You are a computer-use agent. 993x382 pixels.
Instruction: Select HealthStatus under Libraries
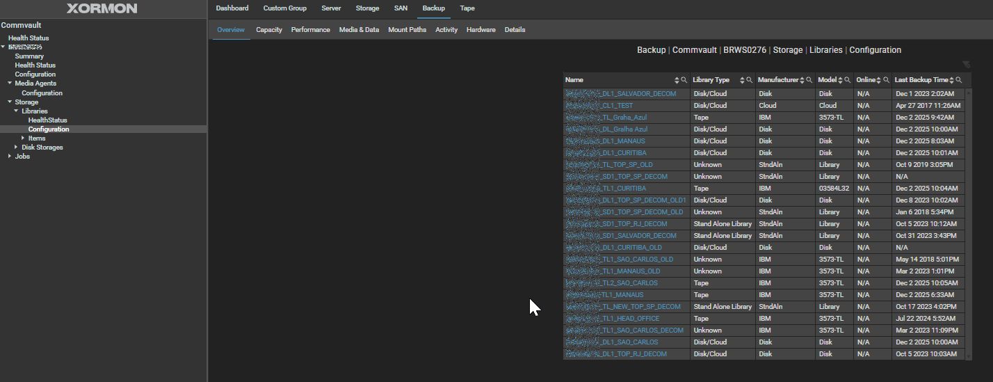click(x=47, y=120)
